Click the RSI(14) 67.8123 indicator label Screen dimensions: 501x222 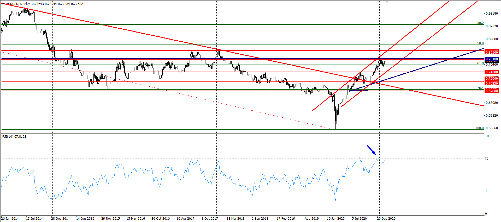[x=14, y=136]
